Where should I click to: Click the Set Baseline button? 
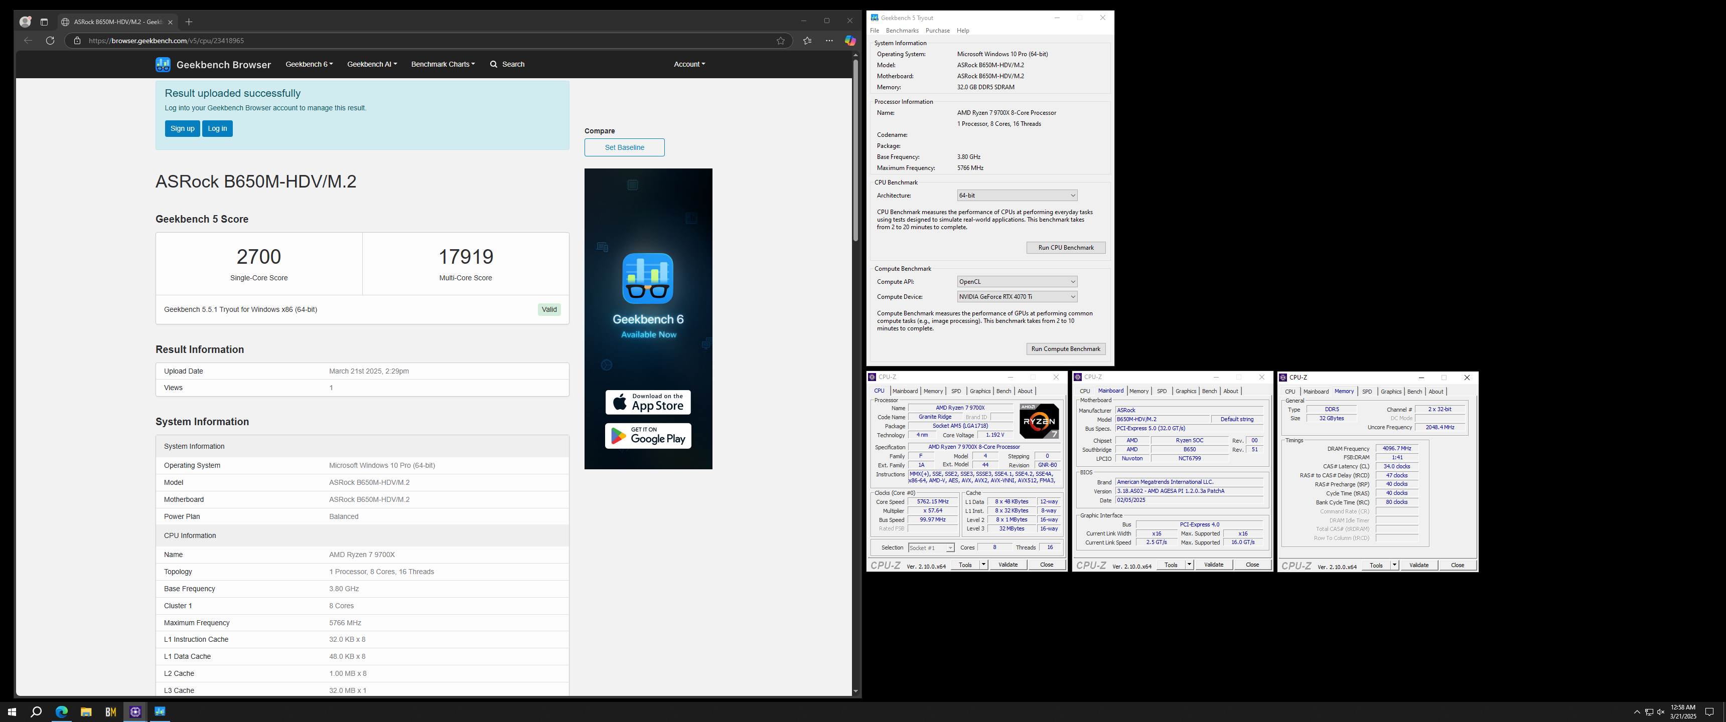point(625,147)
